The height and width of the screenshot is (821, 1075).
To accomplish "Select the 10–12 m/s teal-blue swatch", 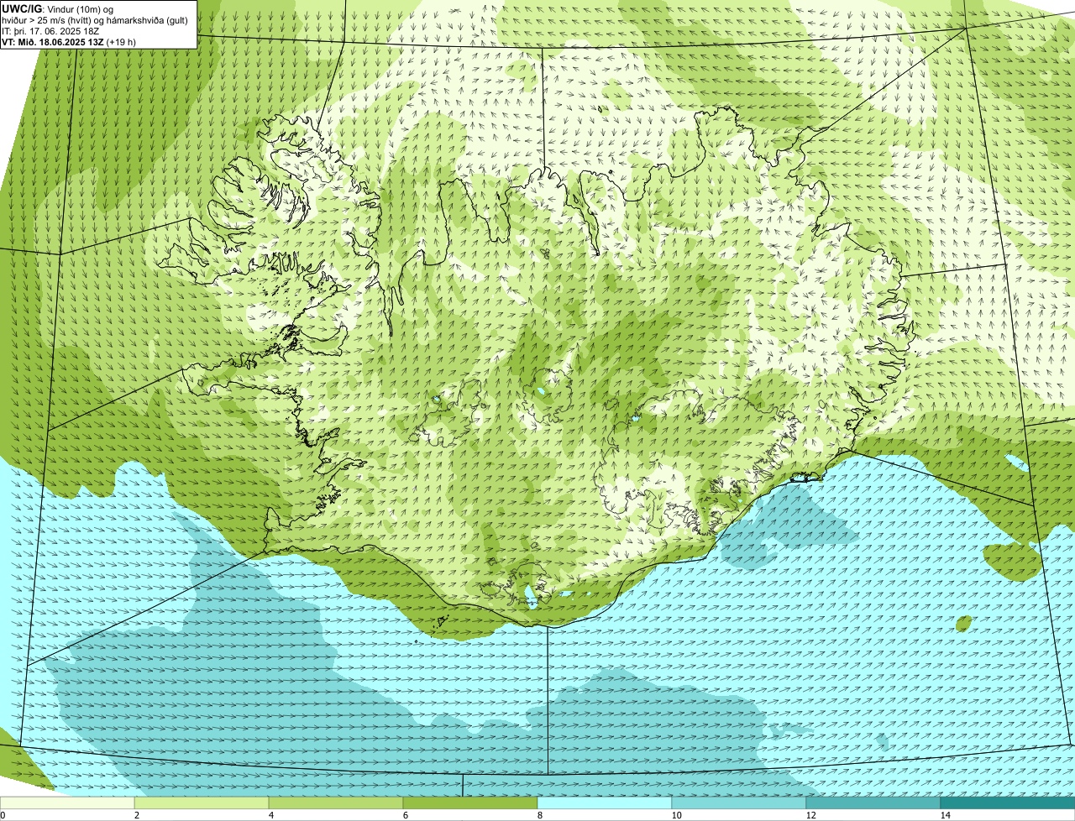I will click(x=739, y=803).
